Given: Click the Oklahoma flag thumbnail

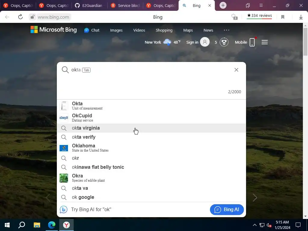Looking at the screenshot, I should (x=64, y=148).
